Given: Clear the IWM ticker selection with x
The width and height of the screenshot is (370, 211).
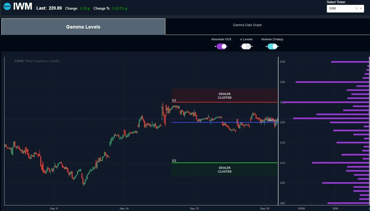Looking at the screenshot, I should tap(356, 9).
